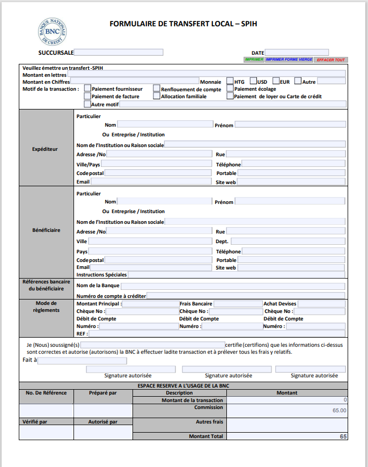Screen dimensions: 368x467
Task: Click Expéditeur Téléphone field
Action: [x=293, y=164]
